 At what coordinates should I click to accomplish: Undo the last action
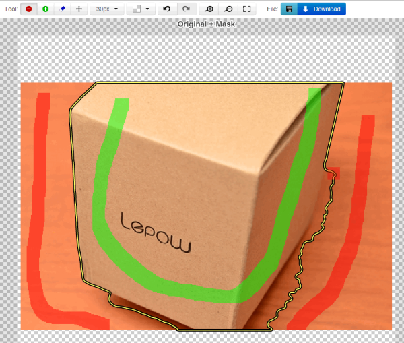(x=167, y=9)
